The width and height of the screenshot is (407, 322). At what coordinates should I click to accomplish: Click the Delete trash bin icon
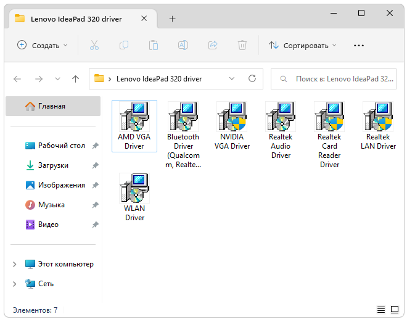click(242, 45)
